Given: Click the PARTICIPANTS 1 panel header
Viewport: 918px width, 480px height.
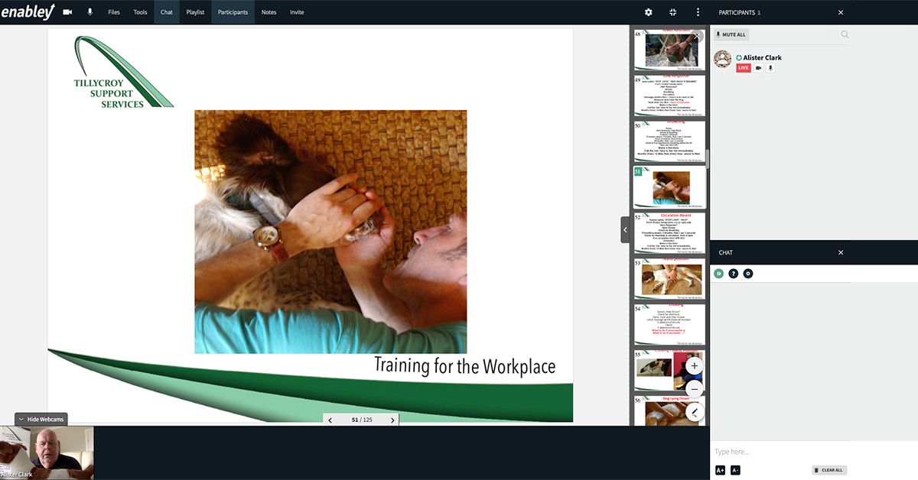Looking at the screenshot, I should click(739, 12).
